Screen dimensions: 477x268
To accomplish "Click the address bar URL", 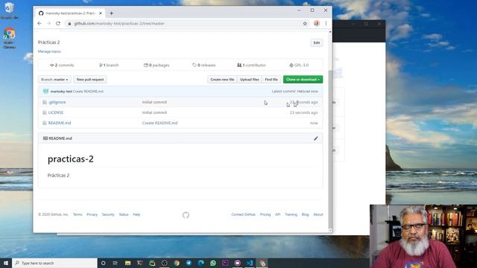I will click(119, 23).
